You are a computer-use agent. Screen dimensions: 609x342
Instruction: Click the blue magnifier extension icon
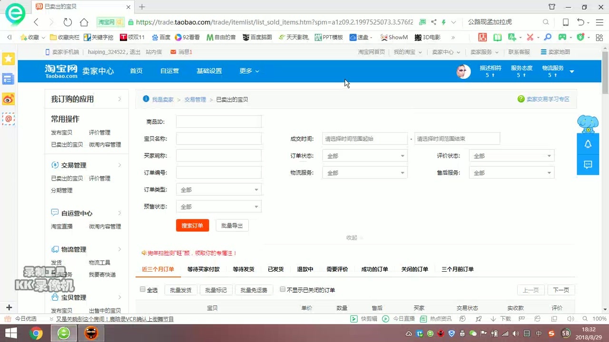tap(548, 37)
